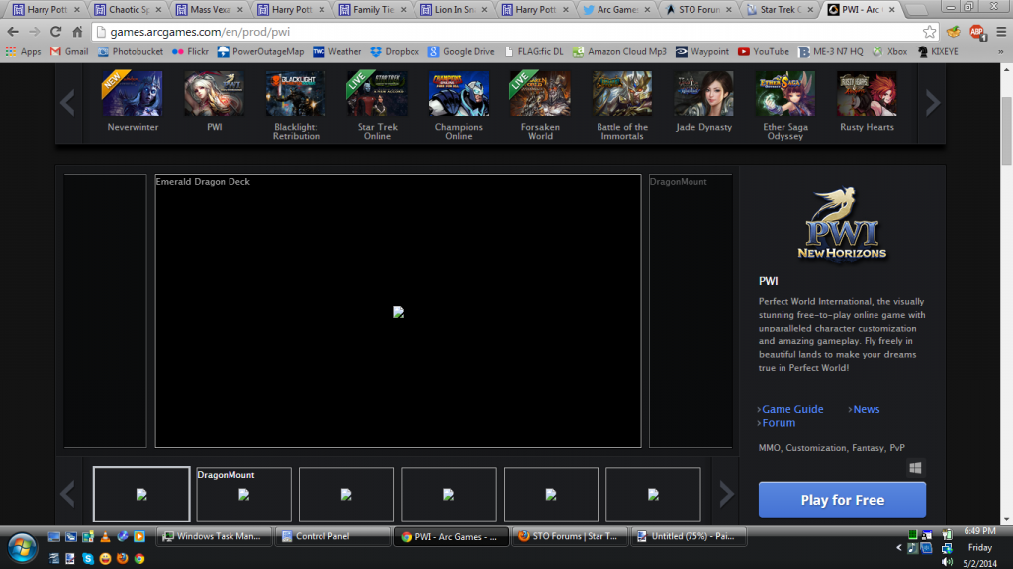Close the Harry Pott first browser tab

(x=77, y=9)
